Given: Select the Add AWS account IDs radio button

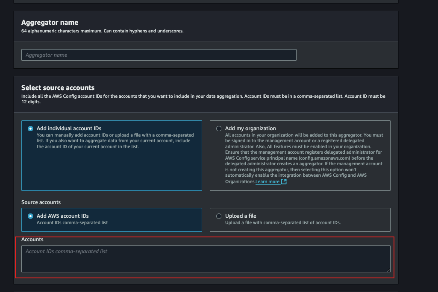Looking at the screenshot, I should point(30,216).
